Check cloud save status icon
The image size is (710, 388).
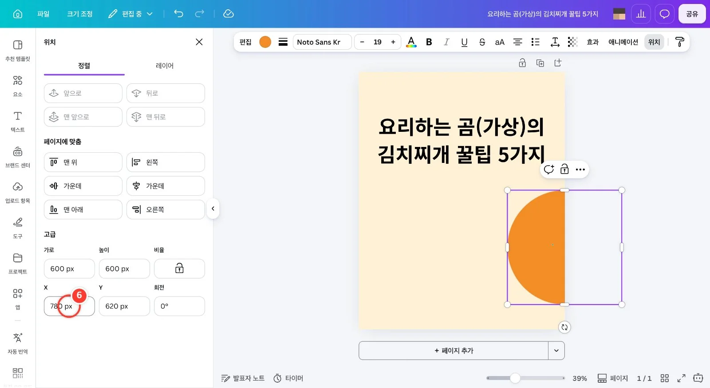(229, 14)
